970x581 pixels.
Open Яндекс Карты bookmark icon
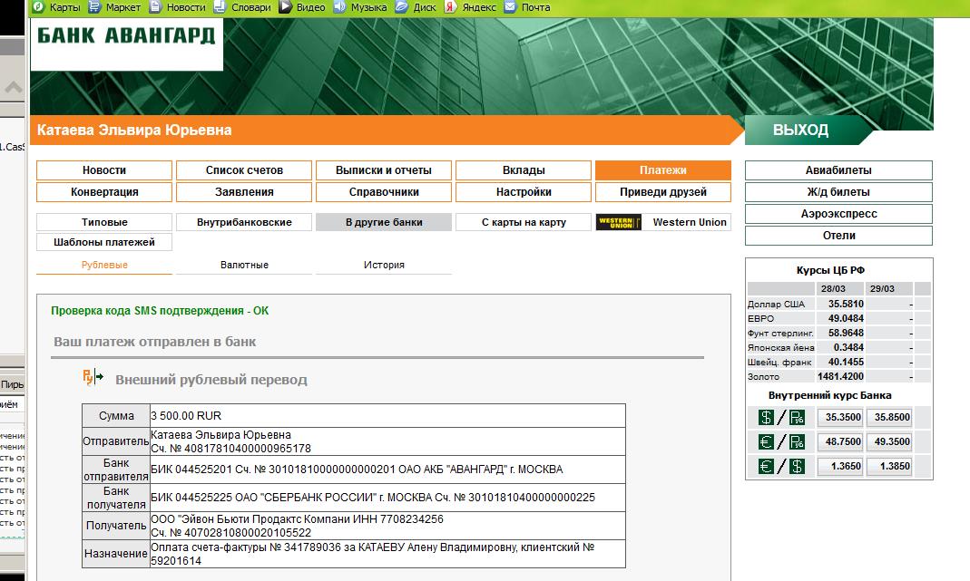coord(38,7)
